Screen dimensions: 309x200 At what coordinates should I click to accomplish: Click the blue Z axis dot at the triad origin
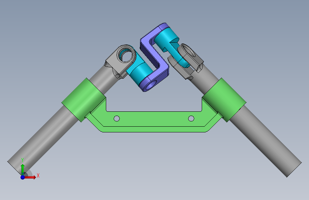pyautogui.click(x=23, y=177)
